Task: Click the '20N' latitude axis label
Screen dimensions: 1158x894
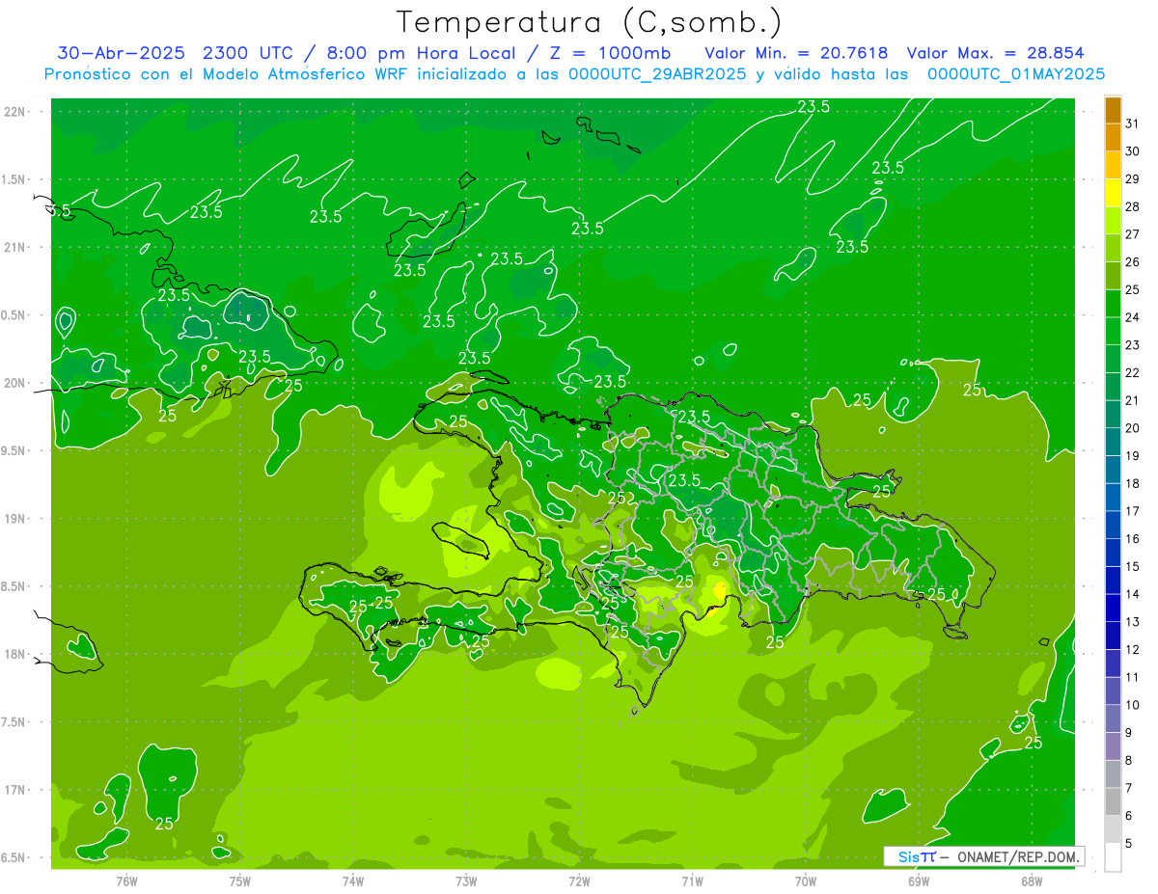Action: click(x=15, y=383)
